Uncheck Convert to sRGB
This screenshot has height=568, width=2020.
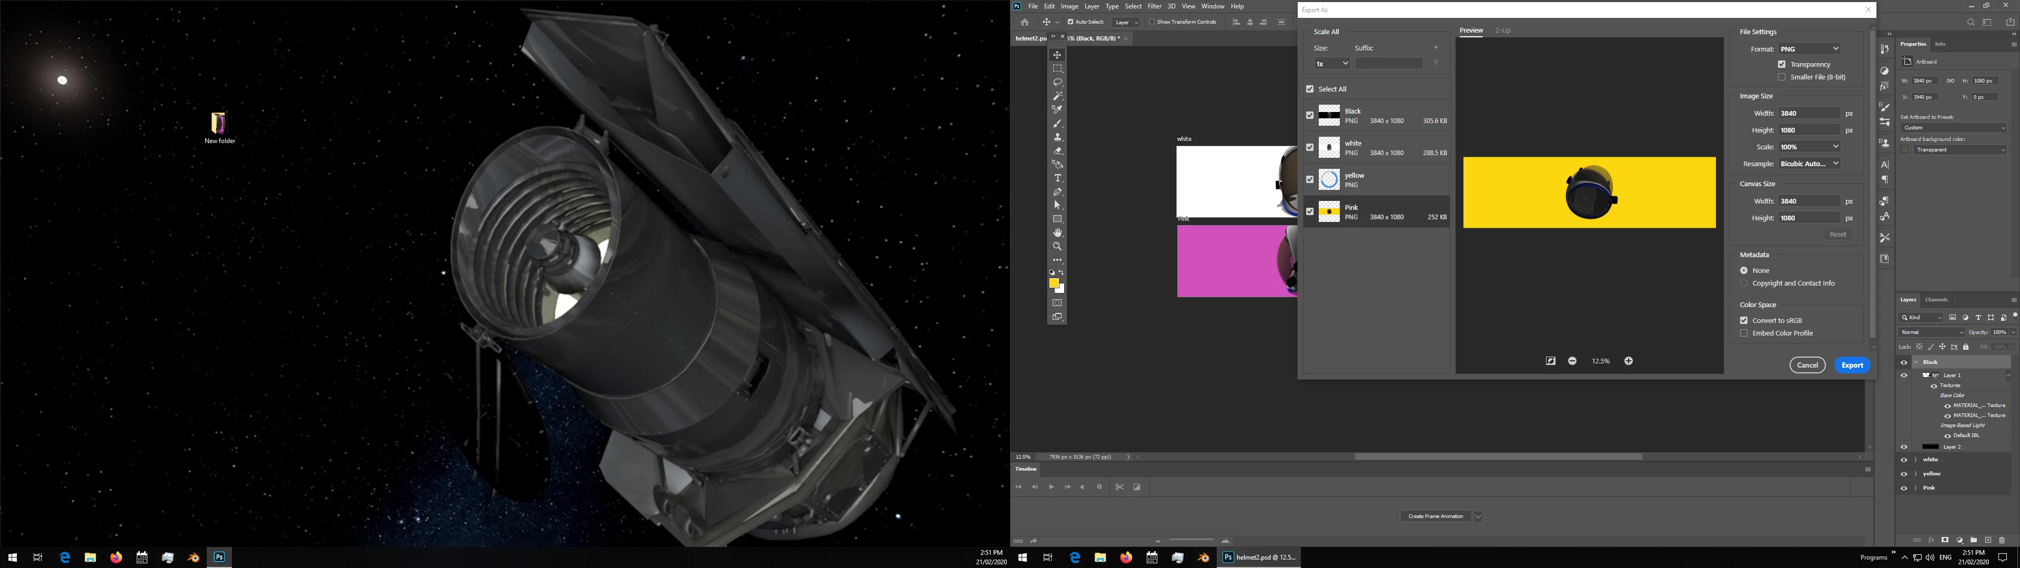1744,320
